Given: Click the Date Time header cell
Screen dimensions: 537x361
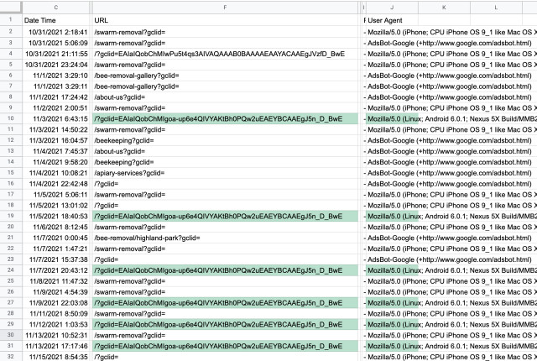Looking at the screenshot, I should (x=56, y=18).
